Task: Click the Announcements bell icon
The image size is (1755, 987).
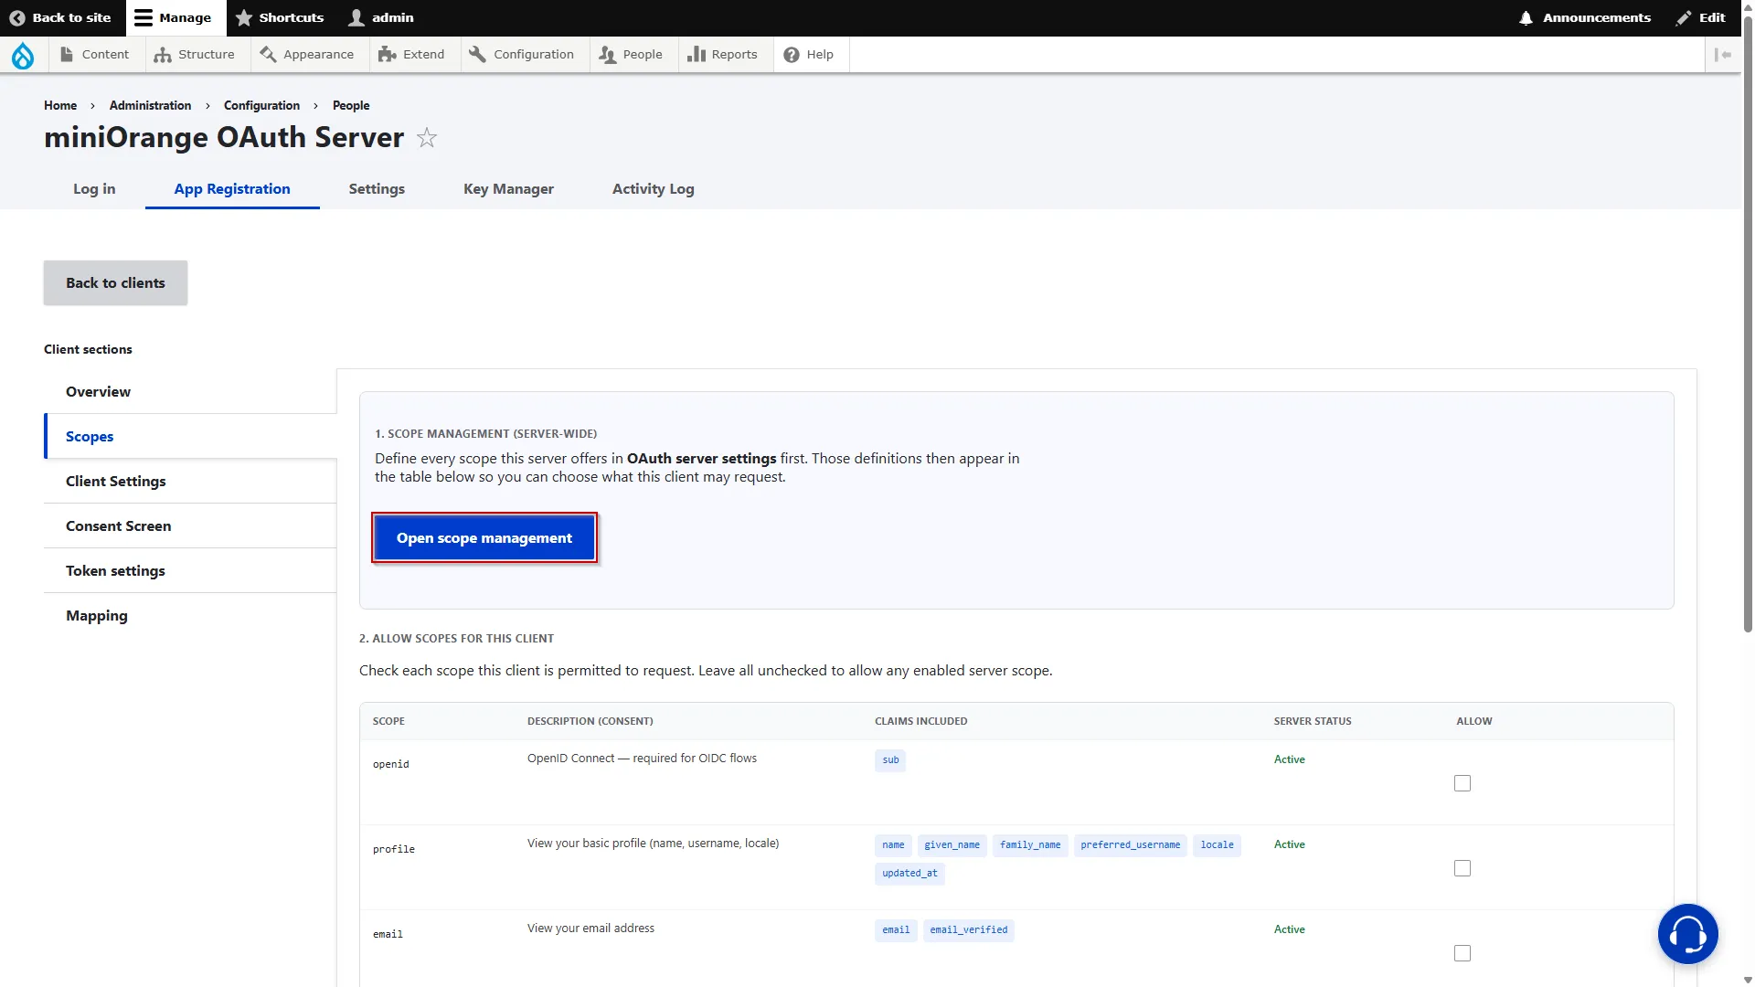Action: coord(1526,17)
